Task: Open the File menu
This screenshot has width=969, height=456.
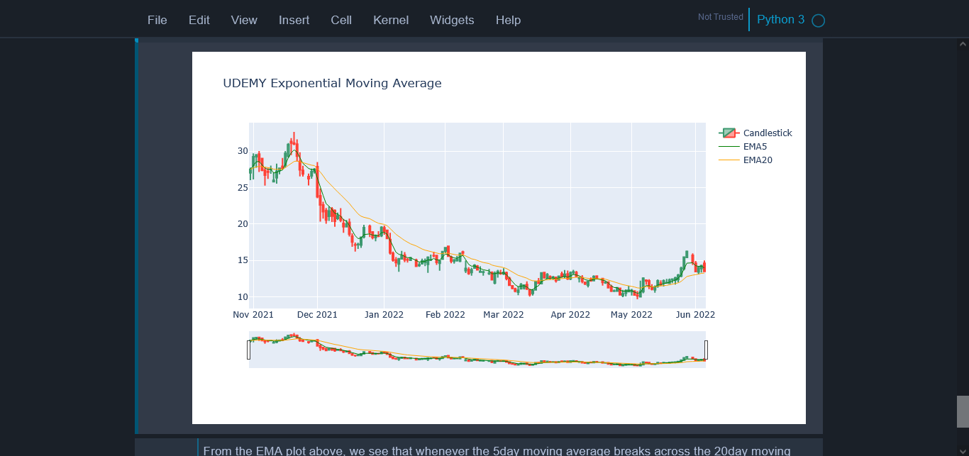Action: (x=157, y=20)
